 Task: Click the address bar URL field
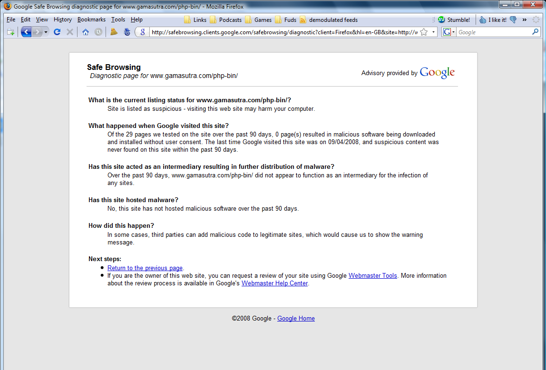[x=284, y=32]
